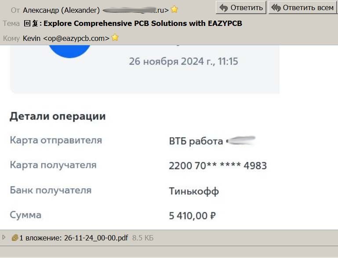Image resolution: width=338 pixels, height=258 pixels.
Task: Click the Сумма label
Action: 25,215
